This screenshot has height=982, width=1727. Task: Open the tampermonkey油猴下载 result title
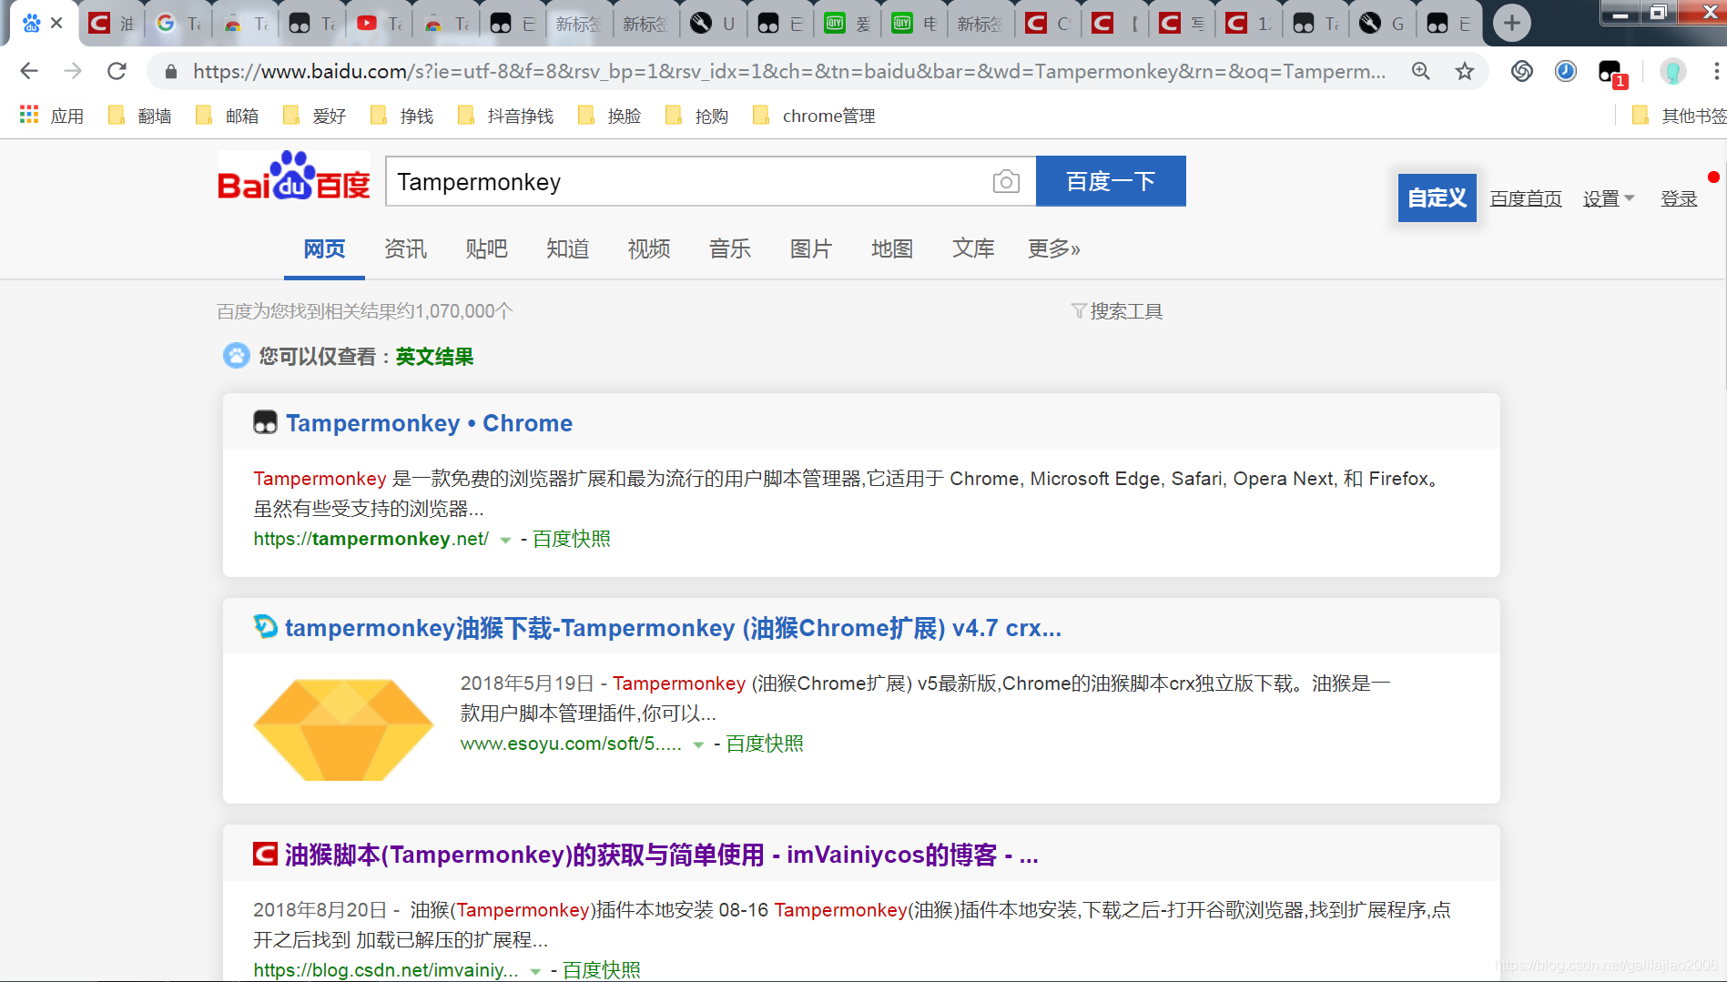(x=673, y=628)
